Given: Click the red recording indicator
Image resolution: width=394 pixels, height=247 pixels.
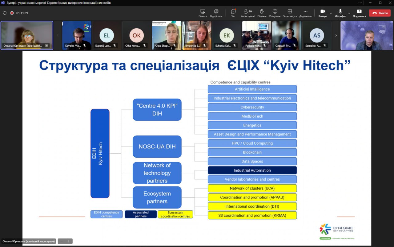Looking at the screenshot, I should pyautogui.click(x=12, y=13).
